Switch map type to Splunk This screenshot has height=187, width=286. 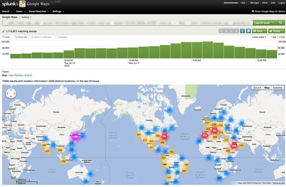[257, 88]
